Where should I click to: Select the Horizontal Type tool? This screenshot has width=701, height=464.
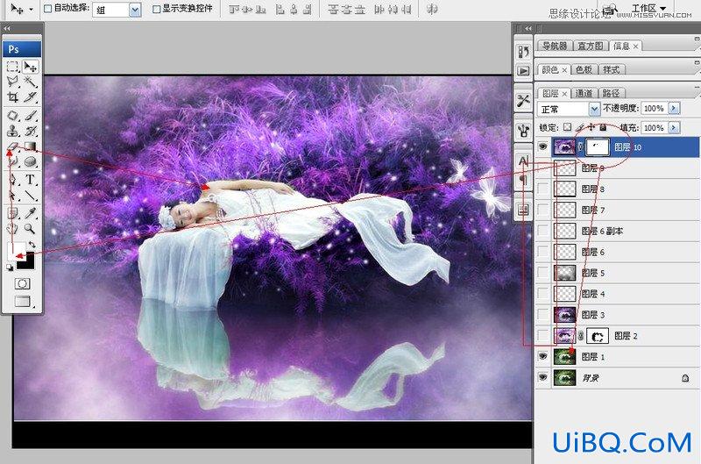(x=30, y=180)
